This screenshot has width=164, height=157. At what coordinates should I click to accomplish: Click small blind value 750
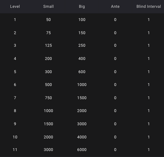point(48,98)
